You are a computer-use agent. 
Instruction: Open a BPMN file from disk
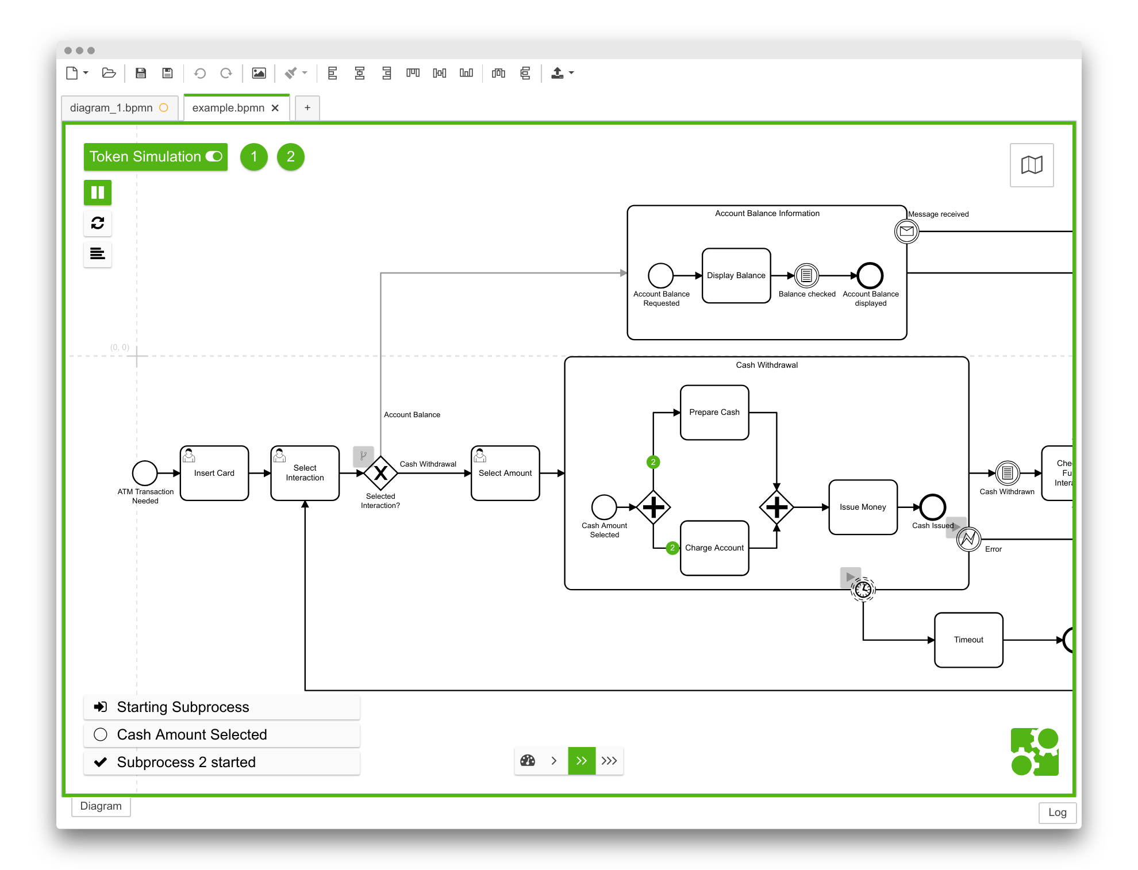point(109,73)
